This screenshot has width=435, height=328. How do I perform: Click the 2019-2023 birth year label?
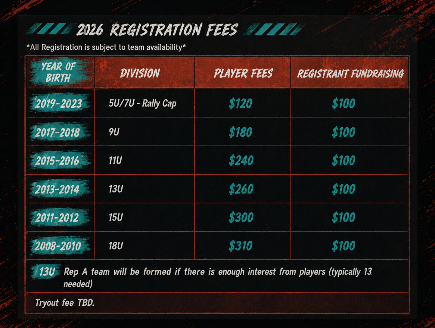59,104
